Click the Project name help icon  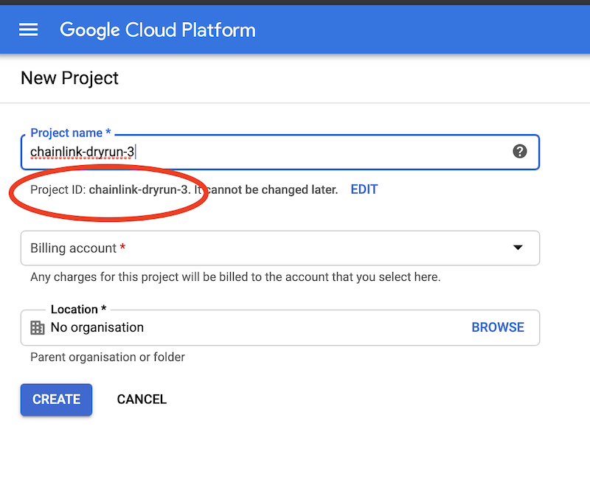coord(520,152)
